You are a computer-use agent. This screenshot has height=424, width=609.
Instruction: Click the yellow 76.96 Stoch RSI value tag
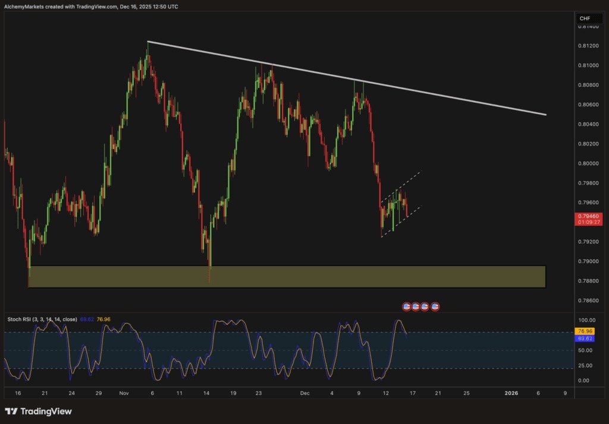(x=587, y=331)
